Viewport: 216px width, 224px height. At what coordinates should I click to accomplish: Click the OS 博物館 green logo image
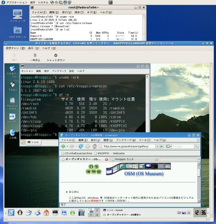click(94, 169)
